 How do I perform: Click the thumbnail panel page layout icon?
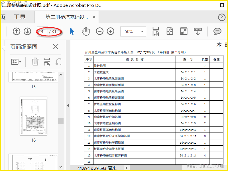tap(47, 62)
